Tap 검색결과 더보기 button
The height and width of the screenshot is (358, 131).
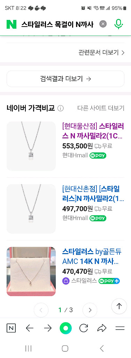point(65,79)
